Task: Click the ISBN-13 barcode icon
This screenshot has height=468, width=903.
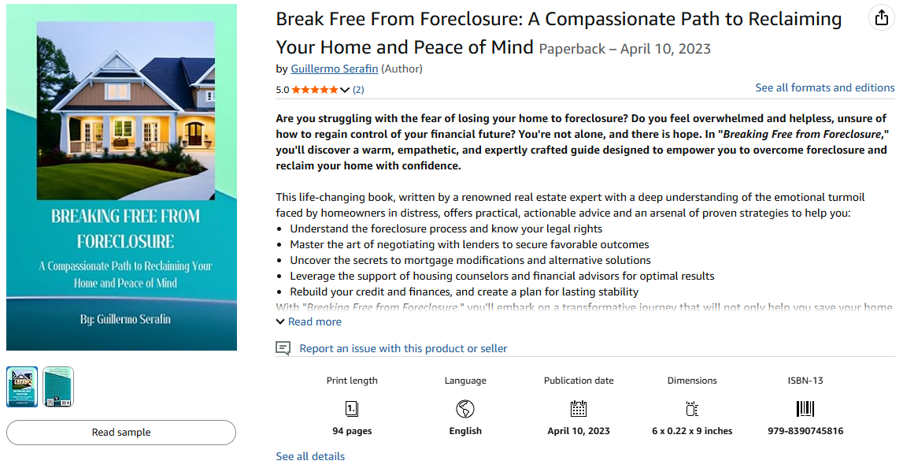Action: [805, 409]
